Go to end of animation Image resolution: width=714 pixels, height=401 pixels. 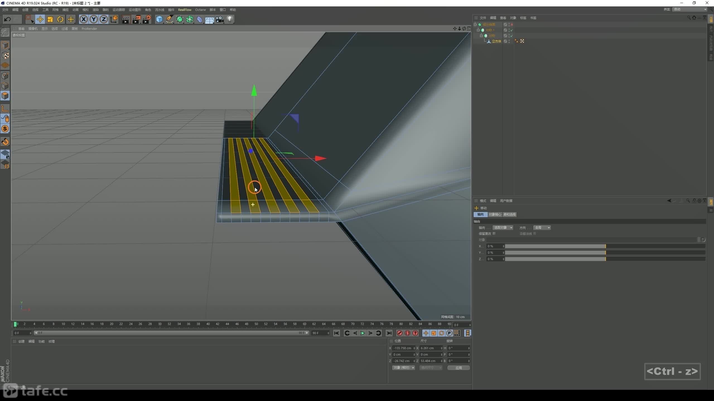pos(389,333)
